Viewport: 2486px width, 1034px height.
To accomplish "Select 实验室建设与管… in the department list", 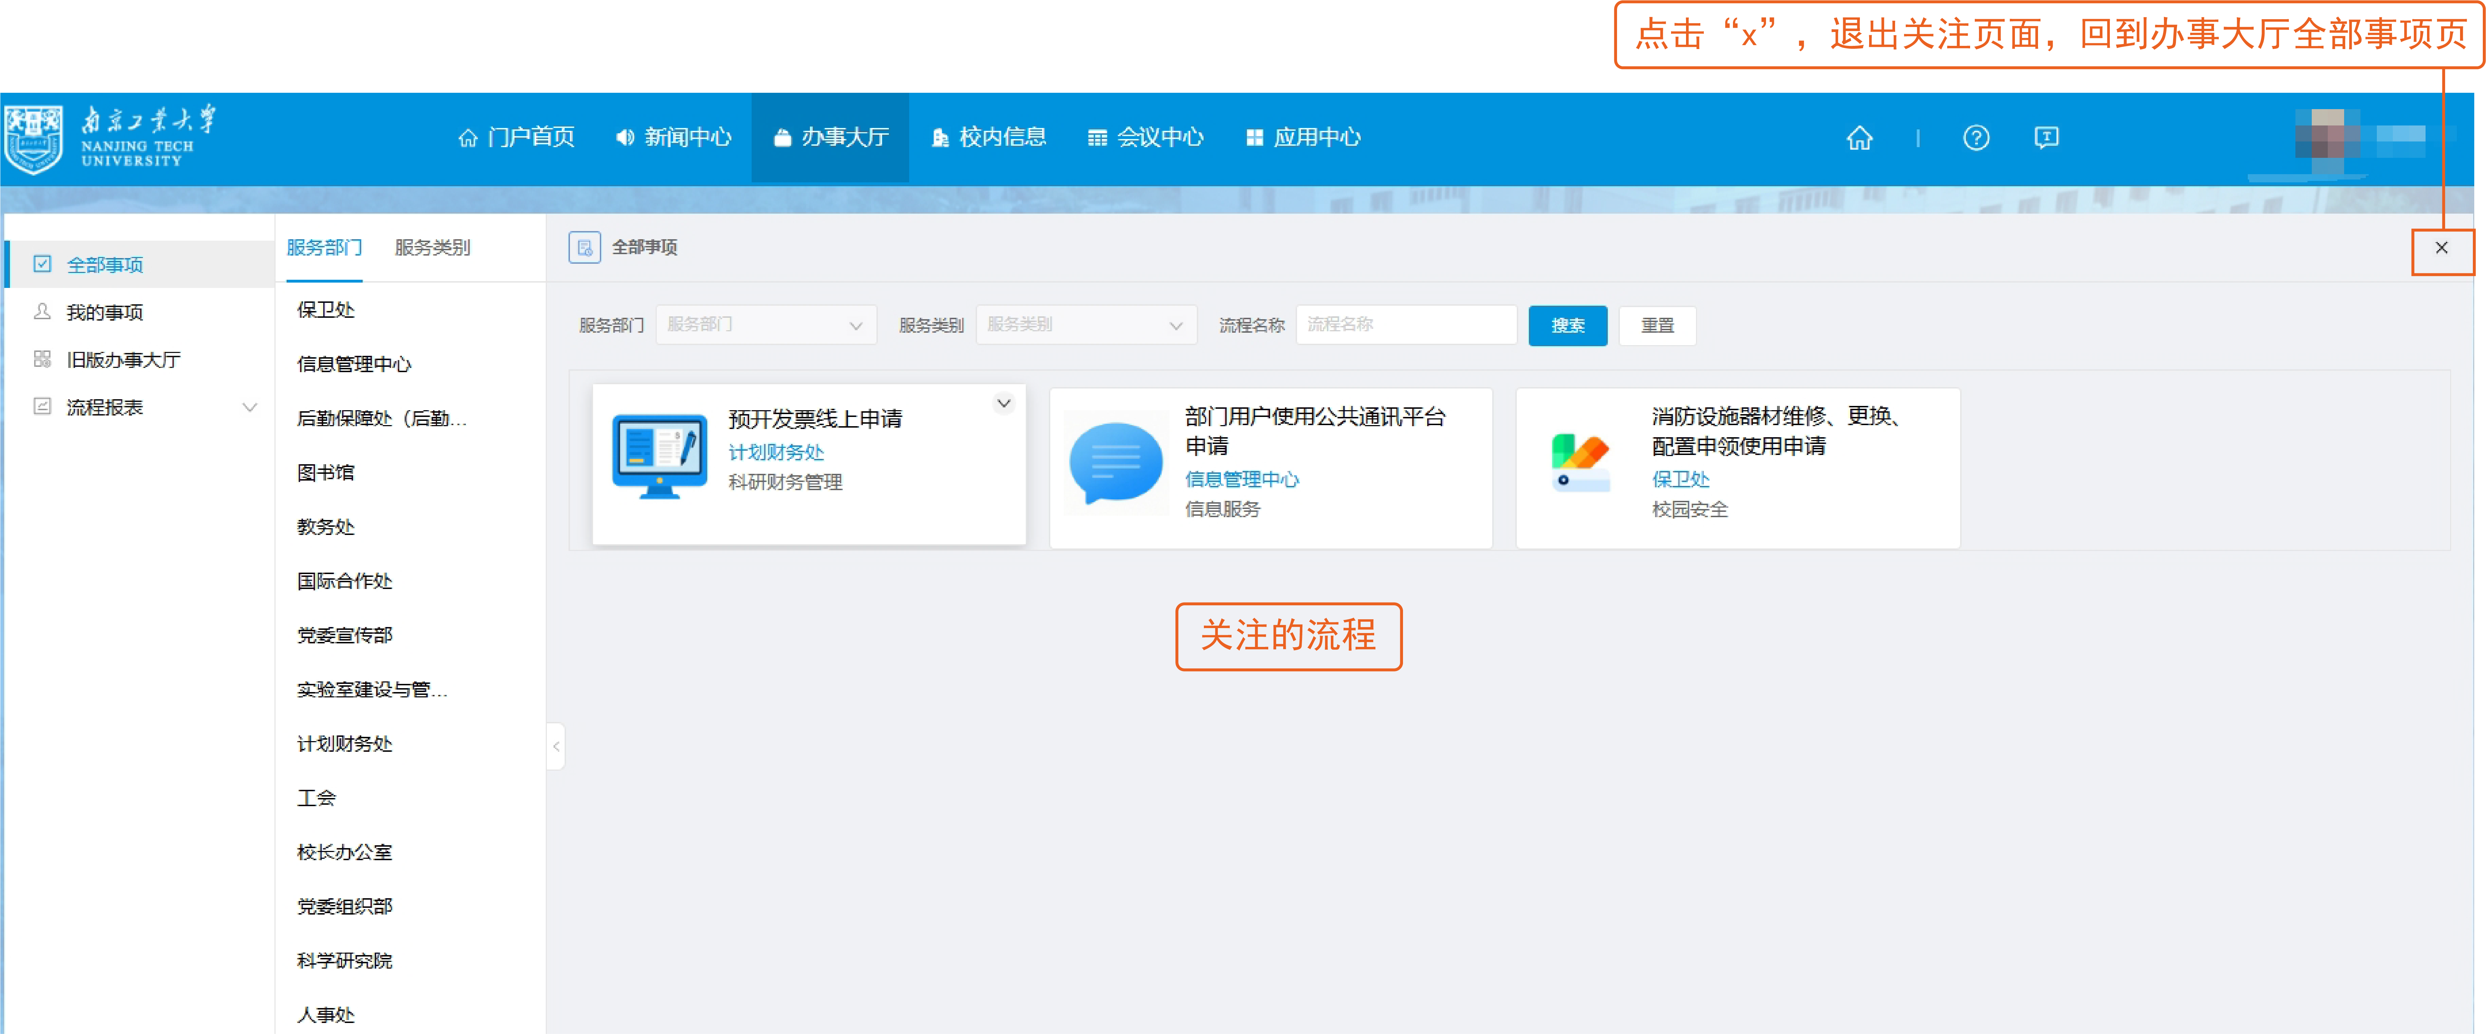I will [x=373, y=690].
